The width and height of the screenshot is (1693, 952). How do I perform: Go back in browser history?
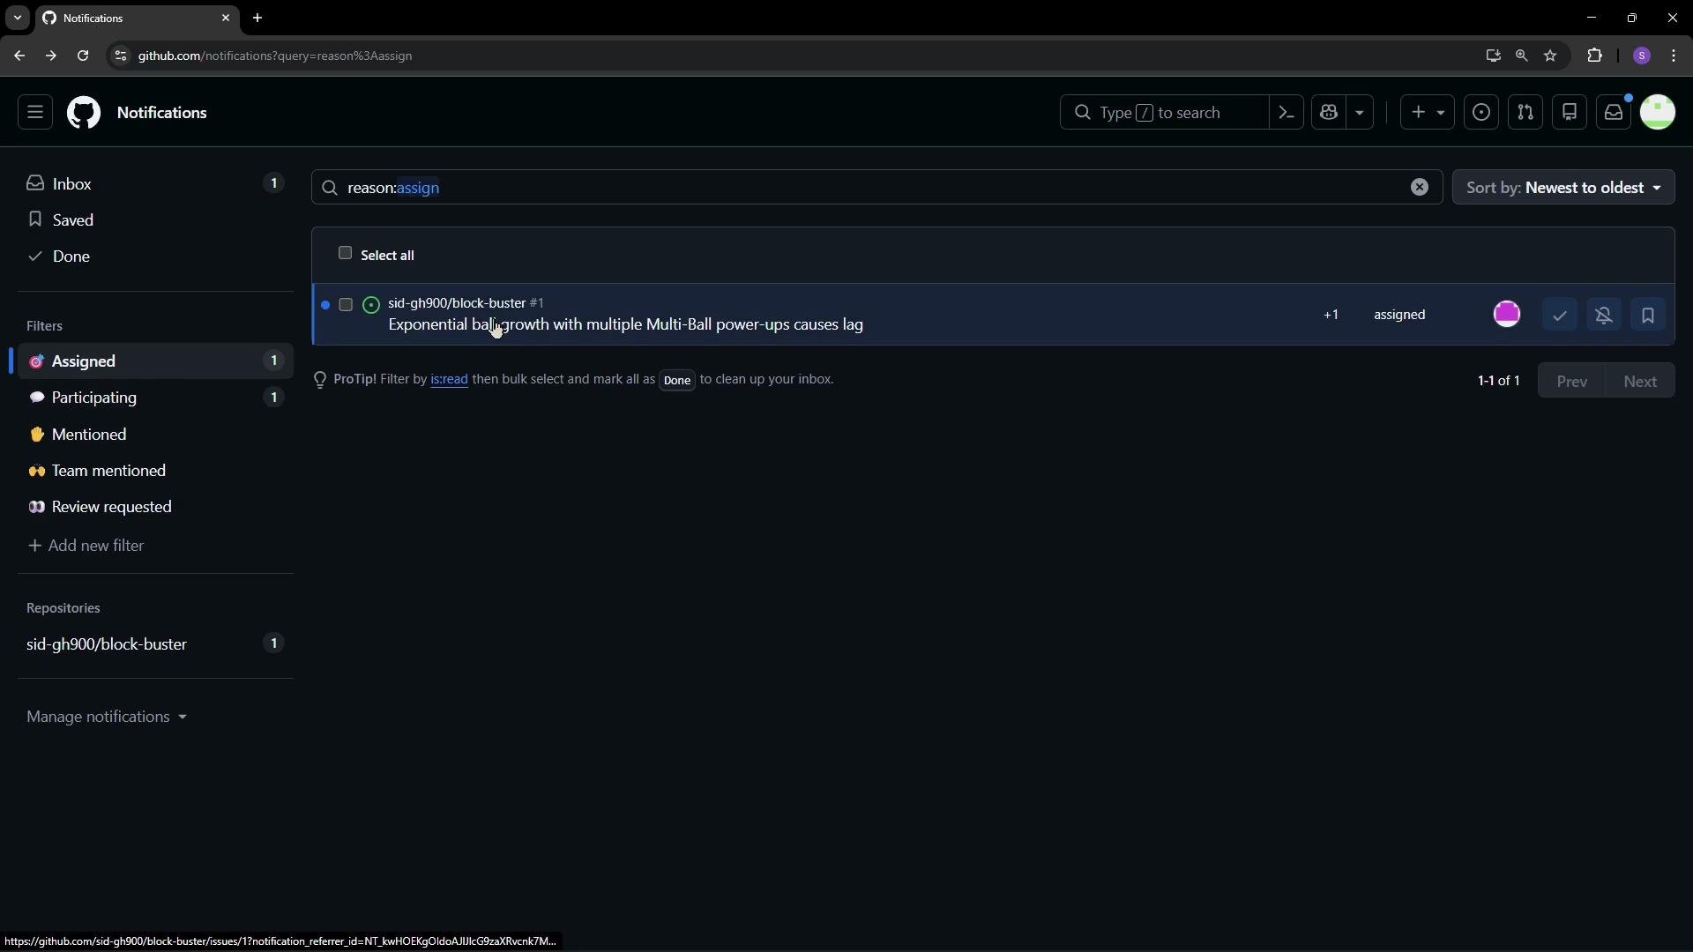pyautogui.click(x=19, y=56)
